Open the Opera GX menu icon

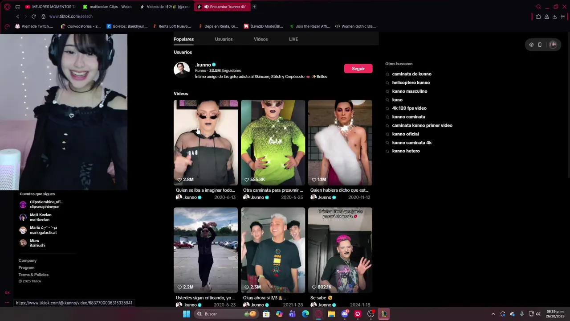coord(7,7)
